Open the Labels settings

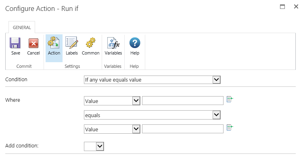click(x=71, y=44)
